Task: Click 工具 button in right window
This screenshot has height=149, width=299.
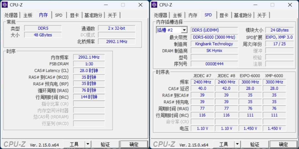Action: [x=224, y=144]
